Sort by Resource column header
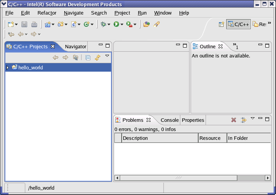Viewport: 276px width, 195px height. [212, 138]
